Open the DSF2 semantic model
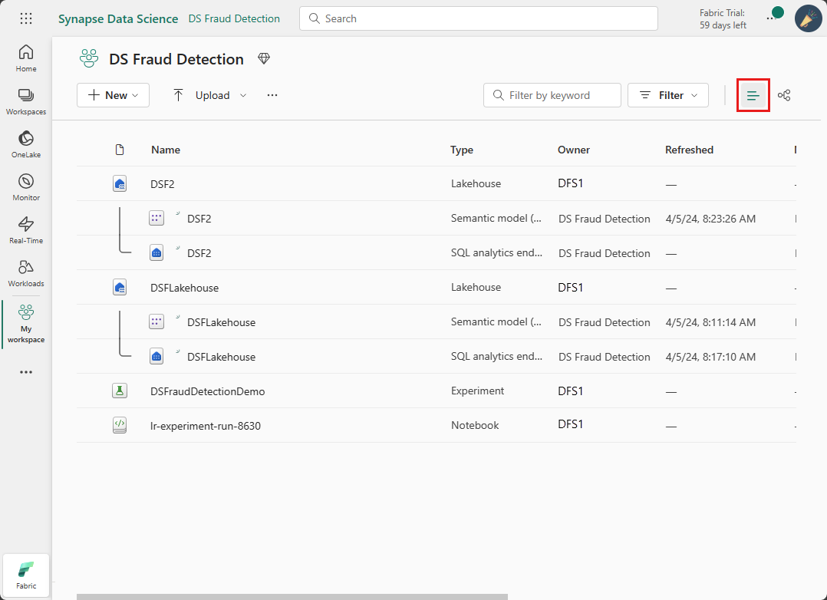Screen dimensions: 827x600 (x=199, y=219)
